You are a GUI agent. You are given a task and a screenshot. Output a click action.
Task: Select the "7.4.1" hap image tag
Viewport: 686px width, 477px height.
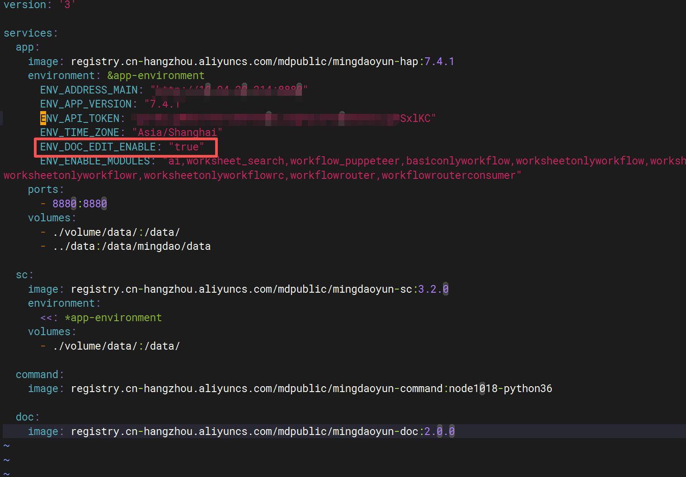pyautogui.click(x=439, y=61)
